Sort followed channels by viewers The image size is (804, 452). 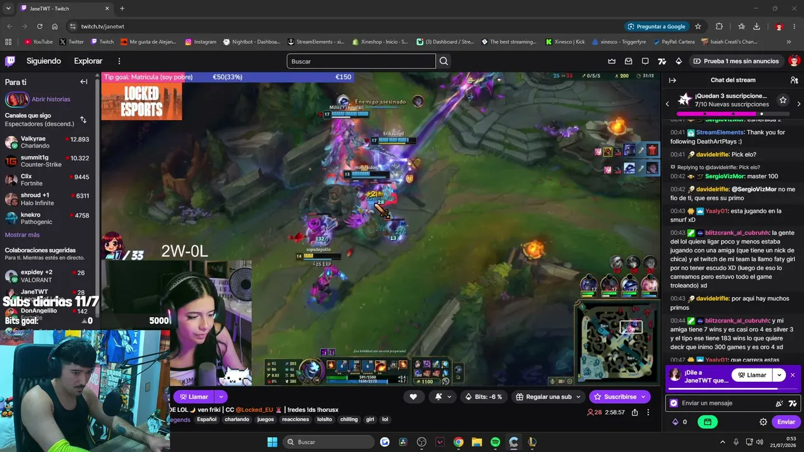tap(83, 119)
